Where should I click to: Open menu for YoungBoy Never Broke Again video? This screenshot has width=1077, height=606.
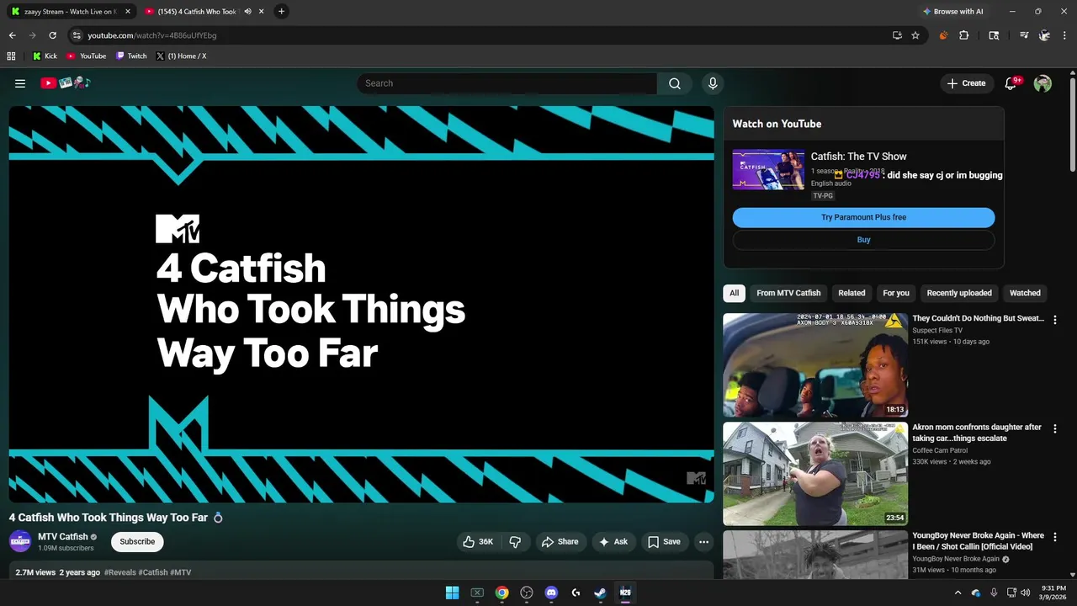1055,537
